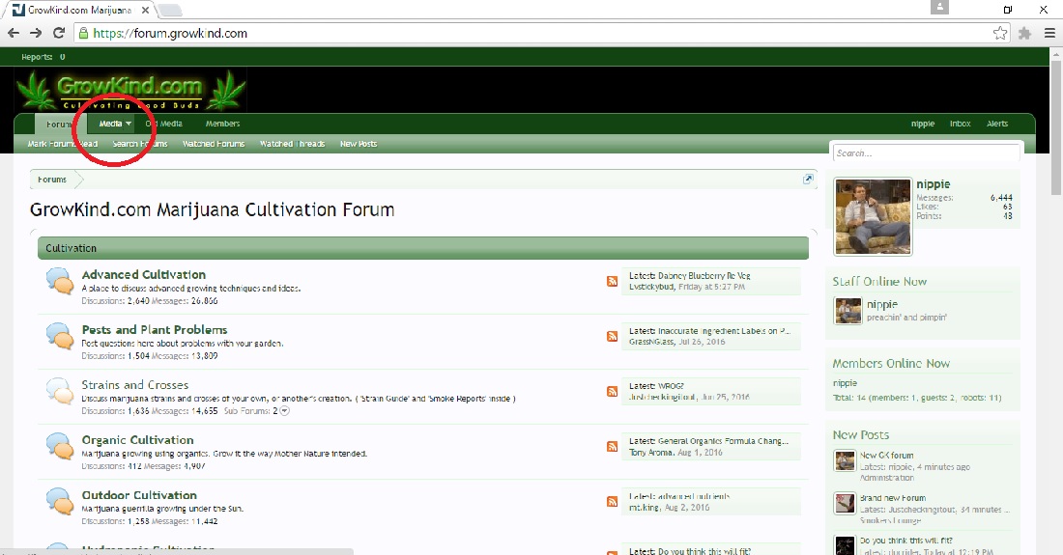The width and height of the screenshot is (1063, 555).
Task: Open RSS feed for Advanced Cultivation
Action: pos(612,282)
